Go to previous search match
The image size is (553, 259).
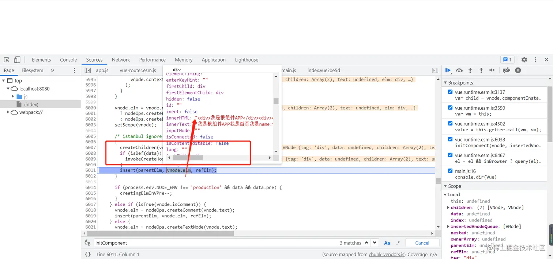(x=366, y=243)
